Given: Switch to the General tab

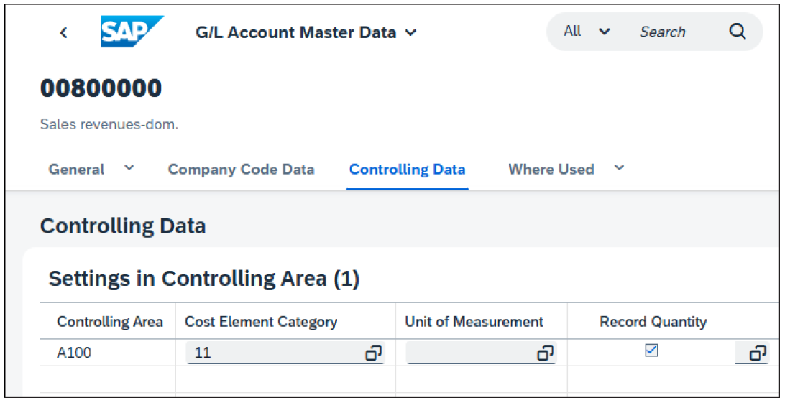Looking at the screenshot, I should (x=76, y=170).
